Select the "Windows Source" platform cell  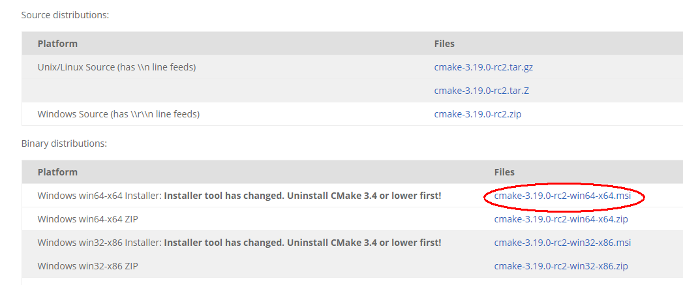118,114
